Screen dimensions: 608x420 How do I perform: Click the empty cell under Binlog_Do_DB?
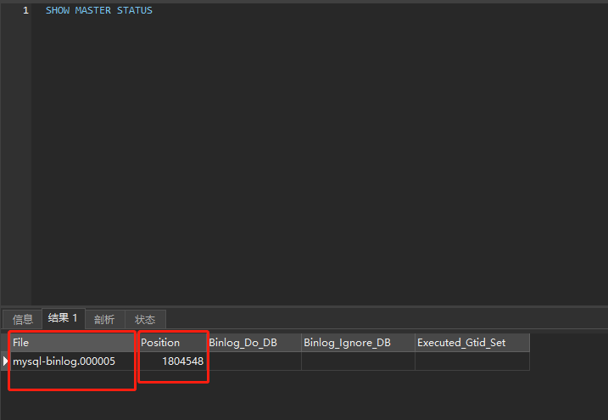(x=254, y=361)
